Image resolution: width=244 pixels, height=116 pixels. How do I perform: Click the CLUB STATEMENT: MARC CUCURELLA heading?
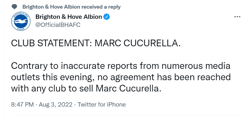(96, 44)
